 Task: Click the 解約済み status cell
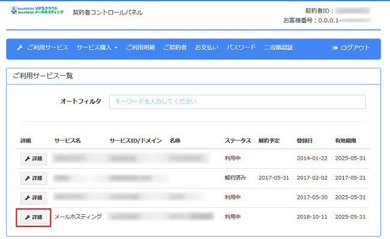(x=235, y=178)
